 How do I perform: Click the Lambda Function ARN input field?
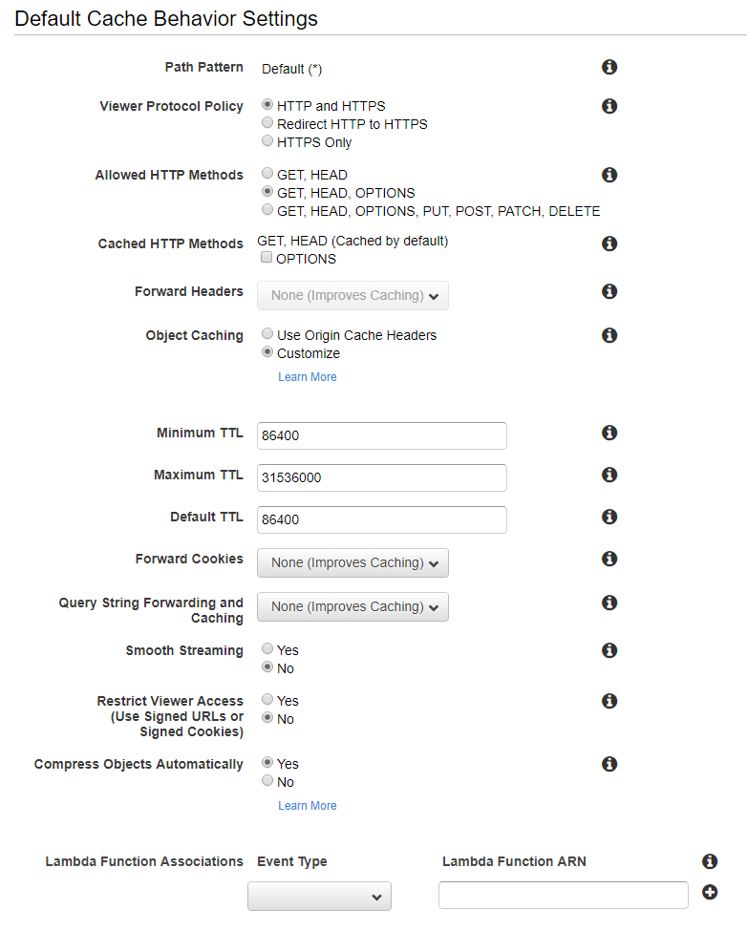(x=564, y=896)
